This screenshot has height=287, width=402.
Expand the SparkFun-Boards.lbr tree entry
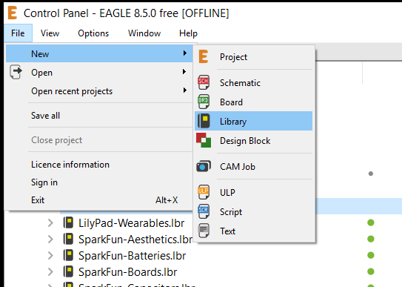pyautogui.click(x=50, y=272)
